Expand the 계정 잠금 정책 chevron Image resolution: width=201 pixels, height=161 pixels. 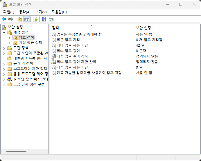point(10,43)
